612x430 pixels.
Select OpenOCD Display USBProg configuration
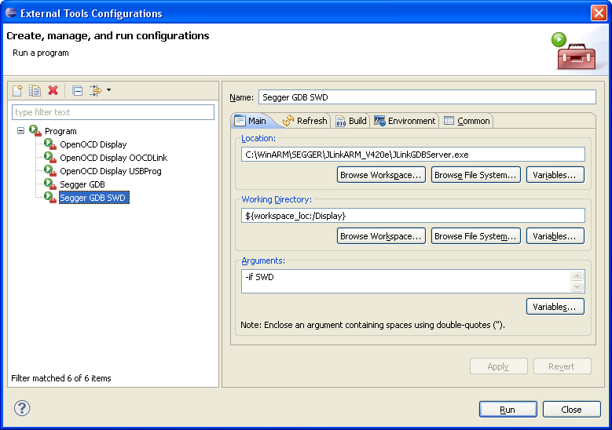click(x=111, y=171)
